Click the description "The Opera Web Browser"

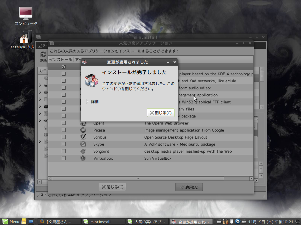click(166, 123)
